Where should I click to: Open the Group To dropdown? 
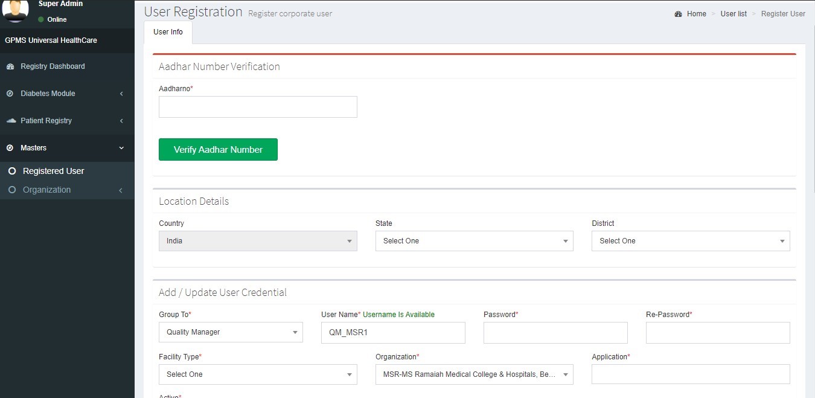pos(230,332)
